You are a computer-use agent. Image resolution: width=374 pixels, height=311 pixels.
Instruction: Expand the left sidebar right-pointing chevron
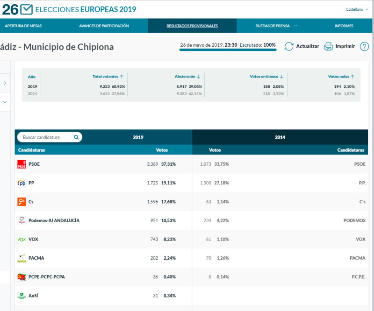click(x=5, y=83)
